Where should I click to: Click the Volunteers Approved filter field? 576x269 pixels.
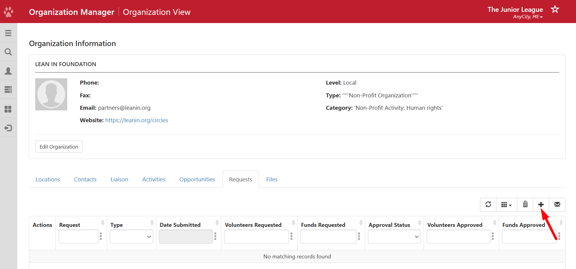458,237
